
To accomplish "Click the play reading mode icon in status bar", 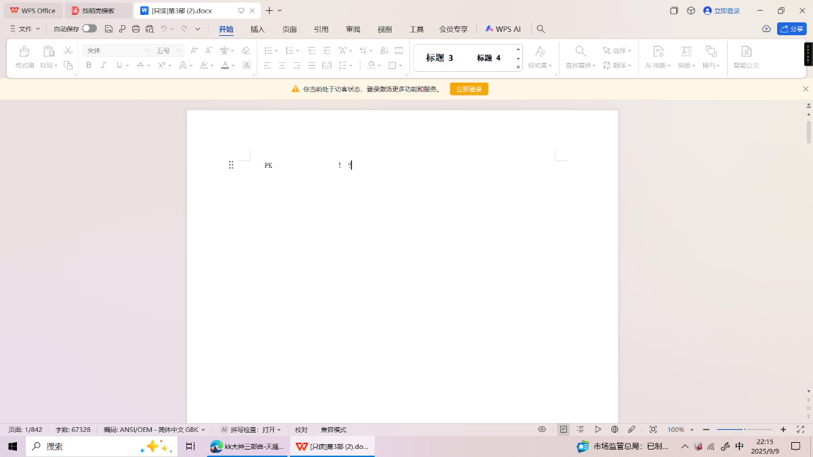I will coord(598,429).
